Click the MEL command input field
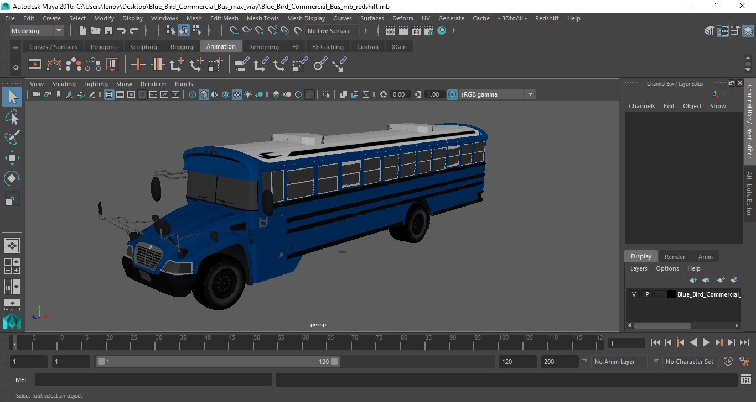This screenshot has width=756, height=402. (153, 380)
